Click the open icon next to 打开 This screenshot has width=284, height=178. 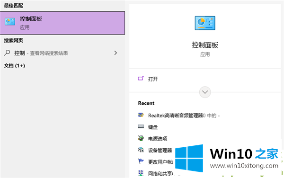pos(141,79)
